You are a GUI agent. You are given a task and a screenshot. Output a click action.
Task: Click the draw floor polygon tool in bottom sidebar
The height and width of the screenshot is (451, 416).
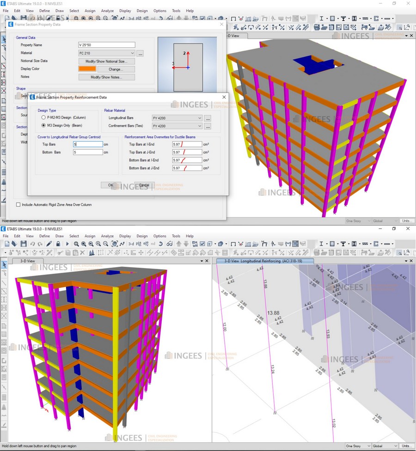4,326
